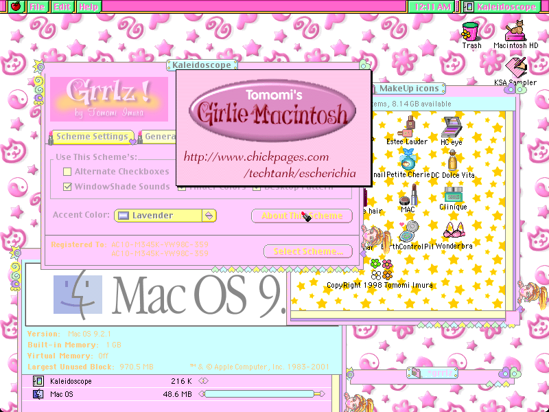Switch to the Scheme Settings tab
The width and height of the screenshot is (549, 412).
tap(92, 137)
